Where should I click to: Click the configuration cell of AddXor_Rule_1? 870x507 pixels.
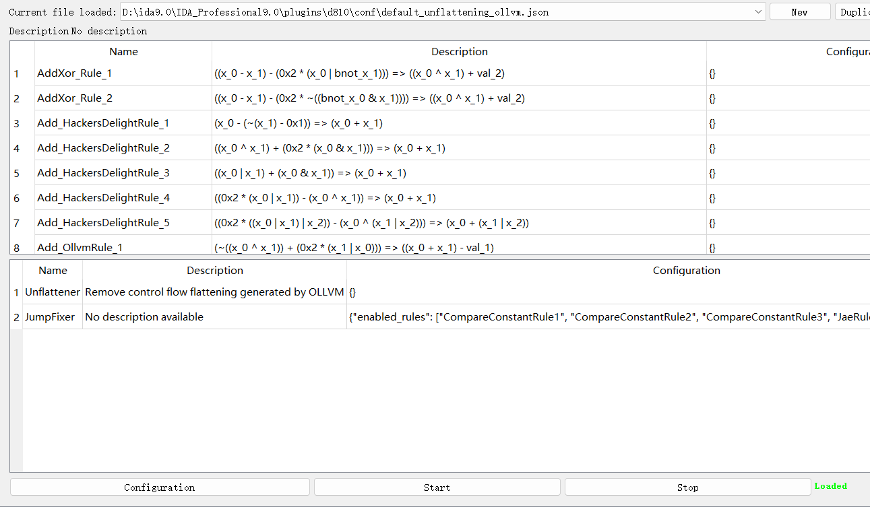tap(788, 73)
